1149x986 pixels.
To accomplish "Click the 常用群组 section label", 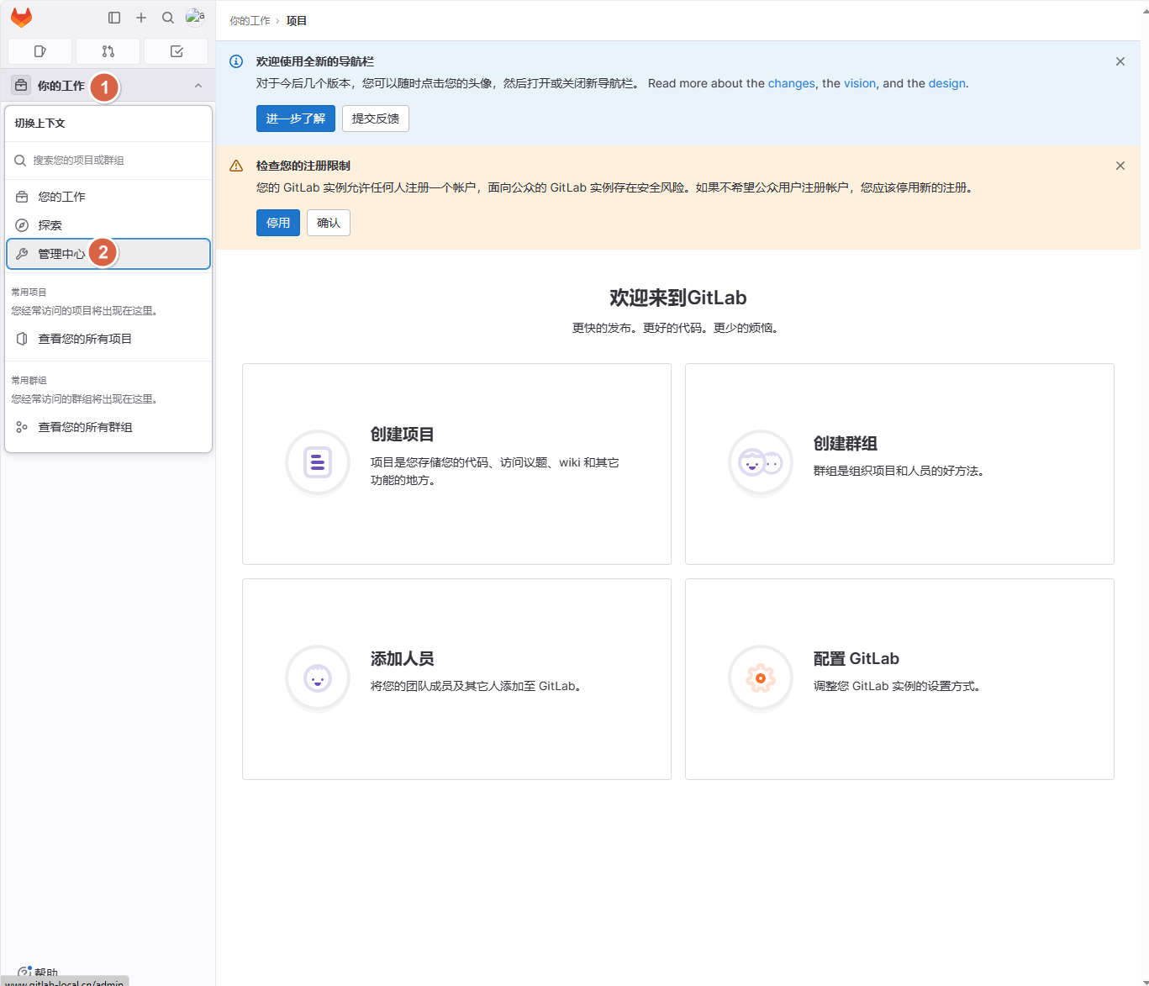I will tap(29, 381).
